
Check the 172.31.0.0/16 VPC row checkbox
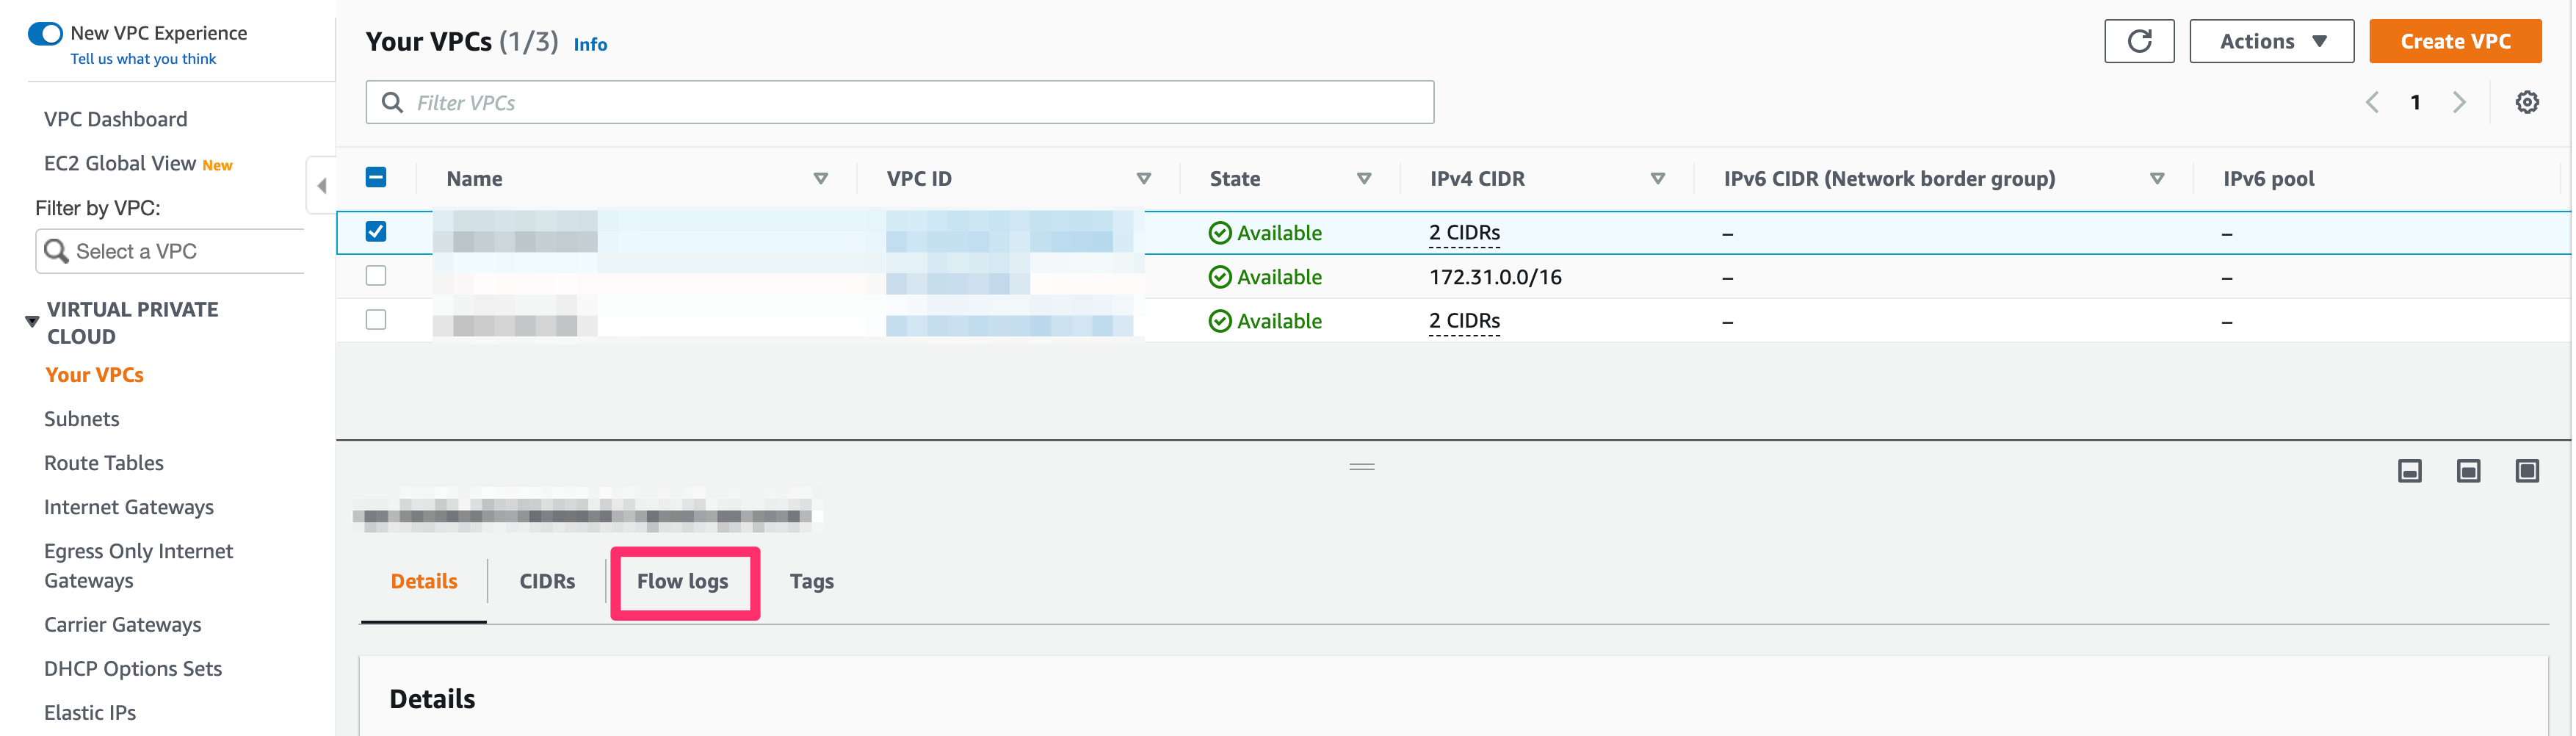pos(376,276)
